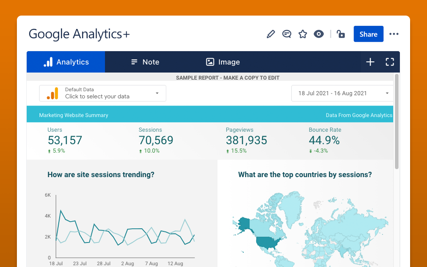Click the 4K y-axis label
Screen dimensions: 427x267
[x=48, y=216]
